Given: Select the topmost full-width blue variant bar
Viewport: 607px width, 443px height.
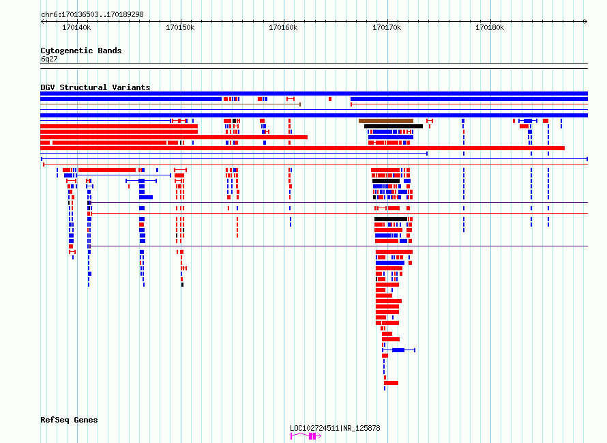Looking at the screenshot, I should tap(314, 94).
